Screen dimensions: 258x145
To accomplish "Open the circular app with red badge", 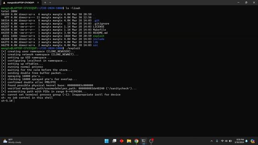I will tap(151, 141).
